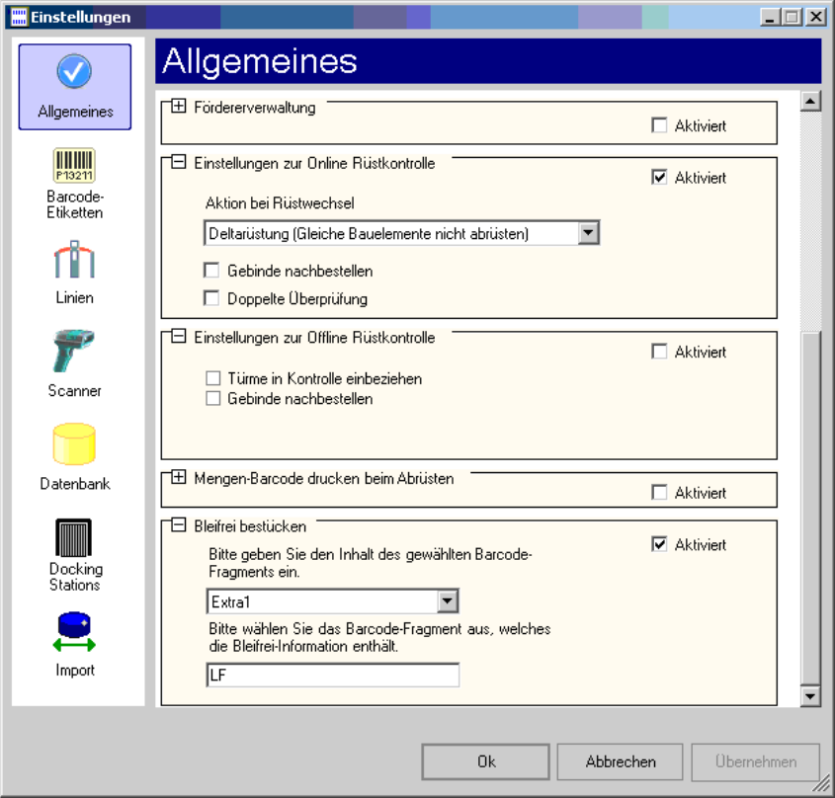835x798 pixels.
Task: Tick Gebinde nachbestellen under Offline Rüstkontrolle
Action: coord(213,398)
